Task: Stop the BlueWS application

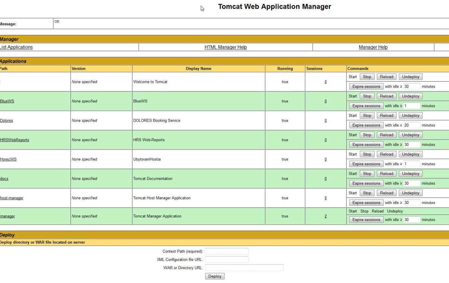Action: 367,96
